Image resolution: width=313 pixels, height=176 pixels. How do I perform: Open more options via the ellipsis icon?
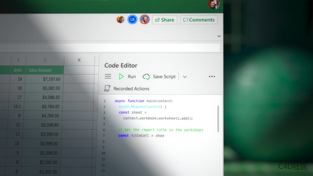(212, 76)
